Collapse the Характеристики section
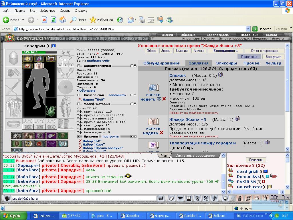The width and height of the screenshot is (293, 220). 78,66
